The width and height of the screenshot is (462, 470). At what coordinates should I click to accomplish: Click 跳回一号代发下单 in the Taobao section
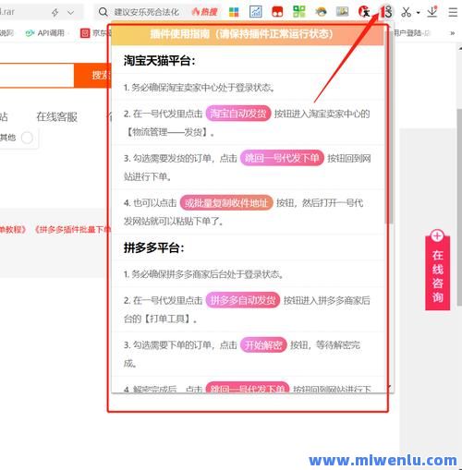tap(282, 158)
